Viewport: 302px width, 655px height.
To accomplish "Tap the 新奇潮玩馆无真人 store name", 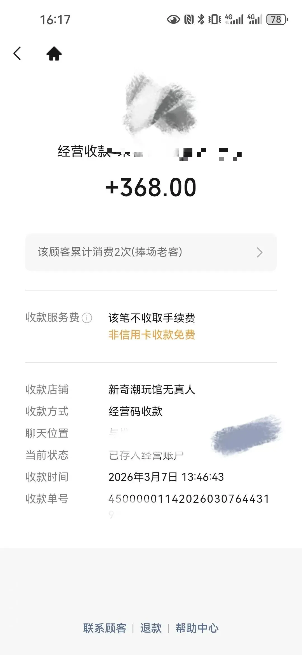I will (152, 390).
